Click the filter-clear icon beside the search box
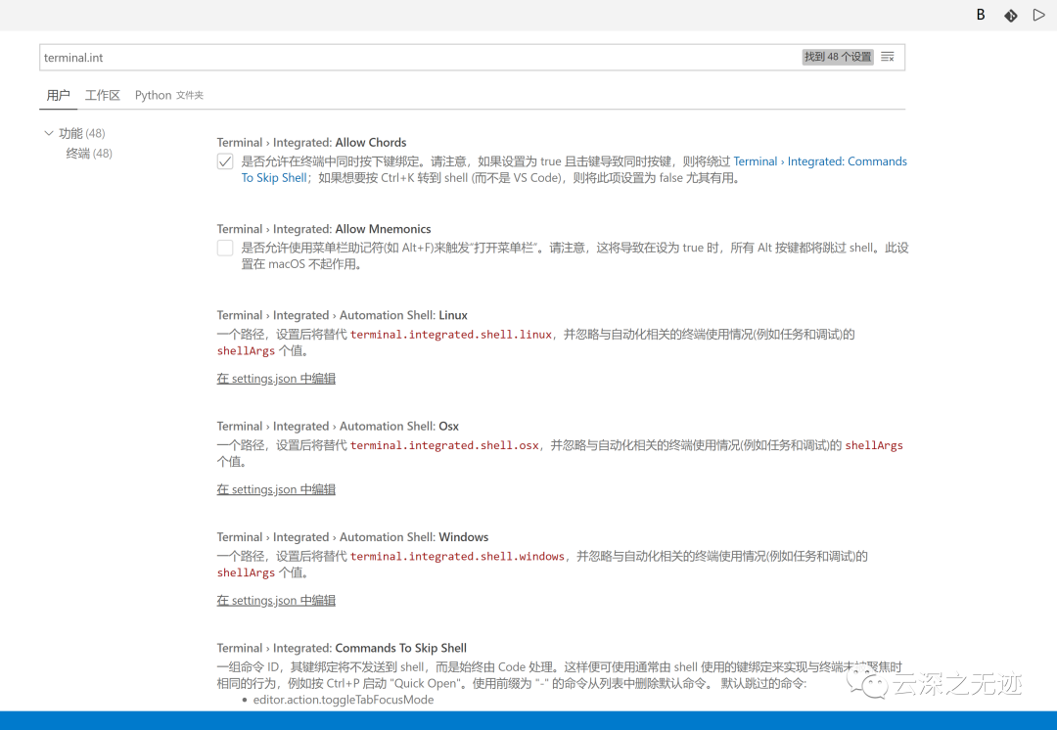Image resolution: width=1057 pixels, height=730 pixels. [x=887, y=57]
